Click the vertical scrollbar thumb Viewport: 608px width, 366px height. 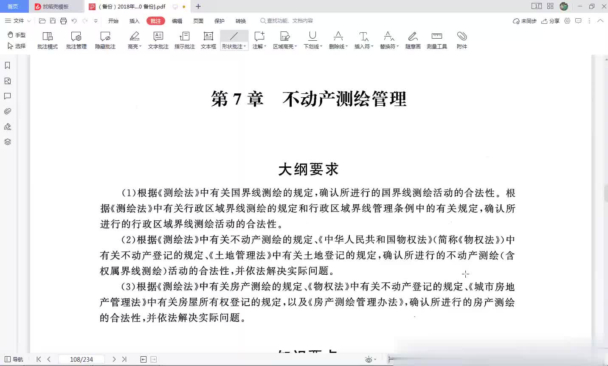click(605, 193)
